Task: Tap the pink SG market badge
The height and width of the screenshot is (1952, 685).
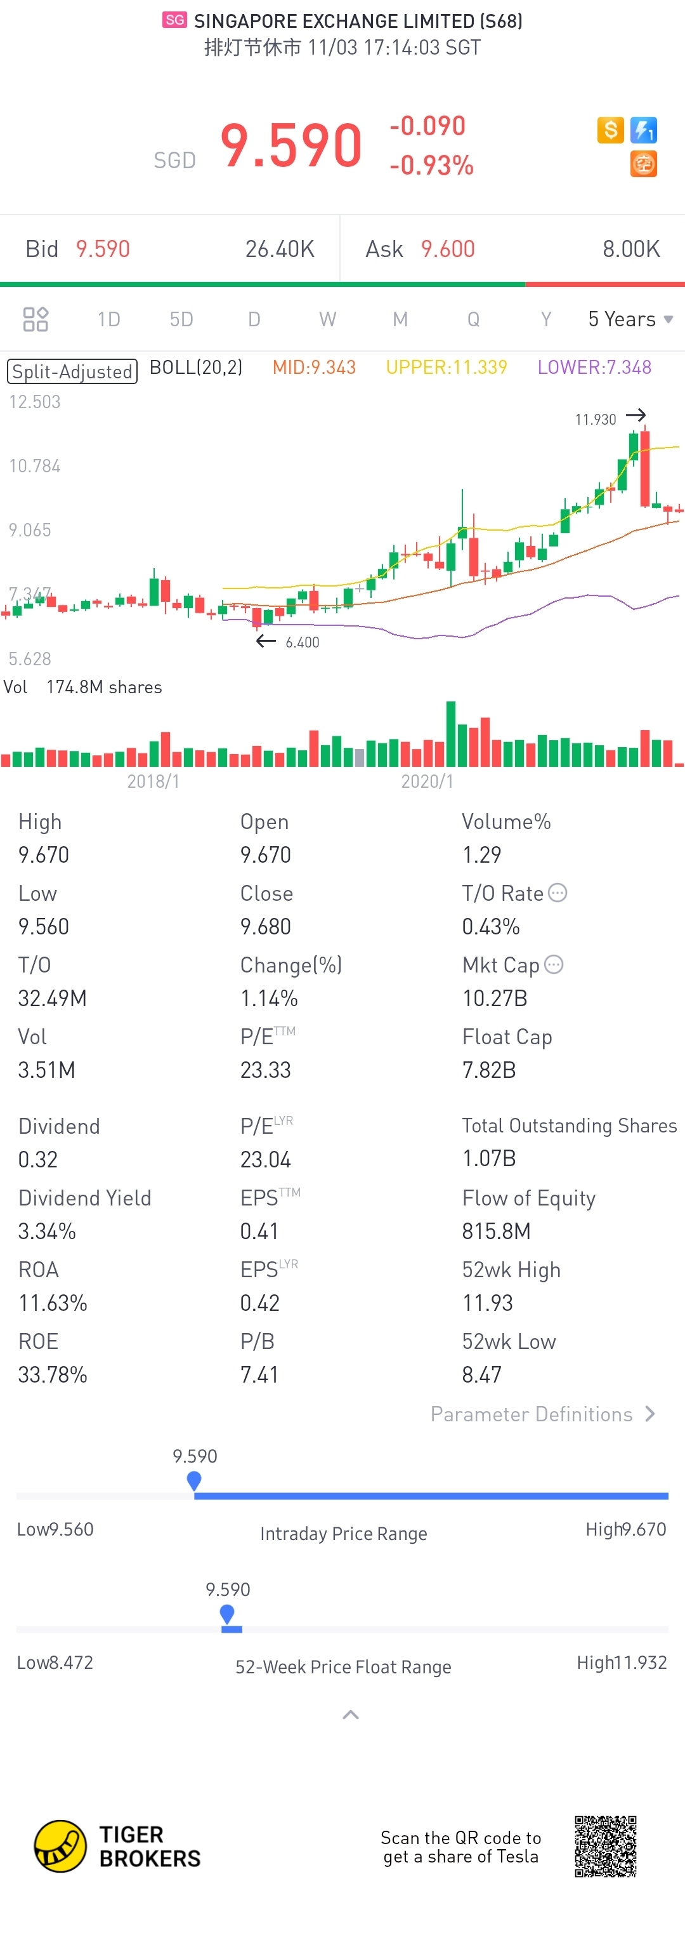Action: (175, 20)
